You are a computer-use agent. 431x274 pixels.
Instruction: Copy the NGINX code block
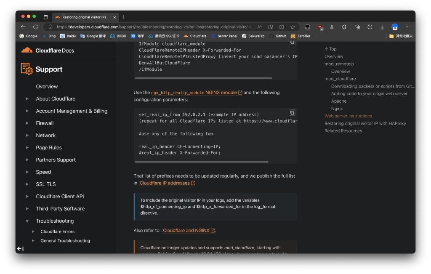pos(292,113)
